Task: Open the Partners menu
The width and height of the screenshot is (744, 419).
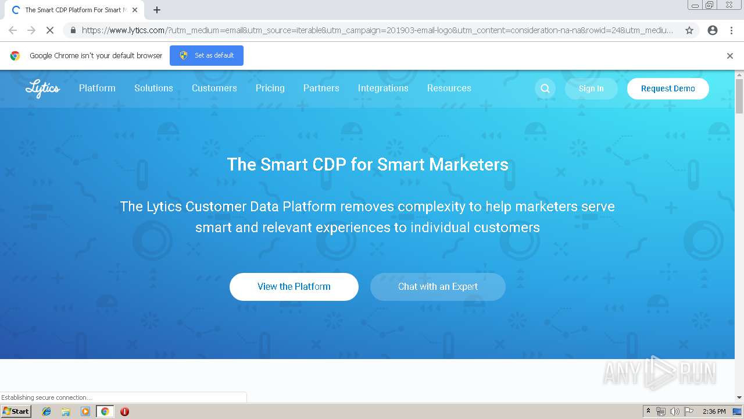Action: (x=321, y=88)
